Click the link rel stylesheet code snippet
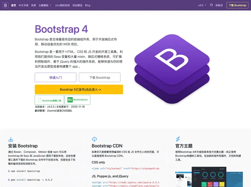Viewport: 251px width, 187px height. pos(125,168)
